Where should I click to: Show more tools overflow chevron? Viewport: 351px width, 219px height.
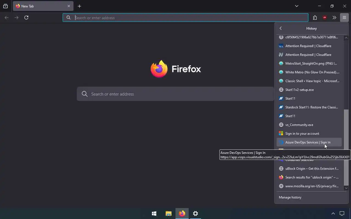click(334, 18)
